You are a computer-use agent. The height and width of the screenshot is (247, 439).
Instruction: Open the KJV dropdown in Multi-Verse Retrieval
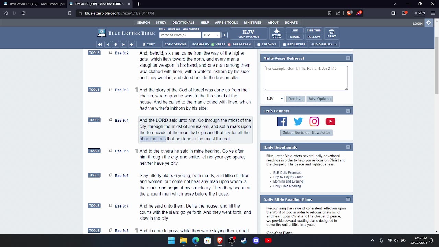coord(275,99)
